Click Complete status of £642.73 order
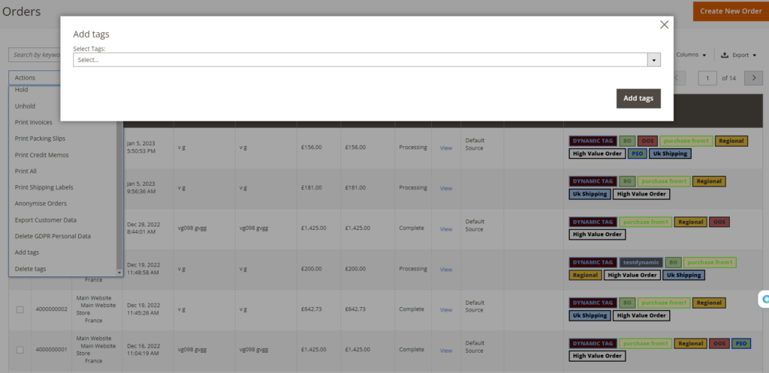This screenshot has width=769, height=373. click(x=412, y=309)
